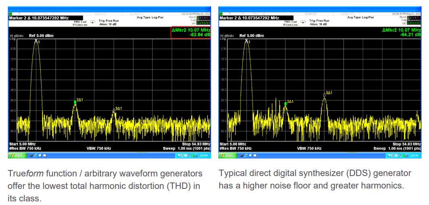Click the system tray clock in left taskbar

coord(205,155)
